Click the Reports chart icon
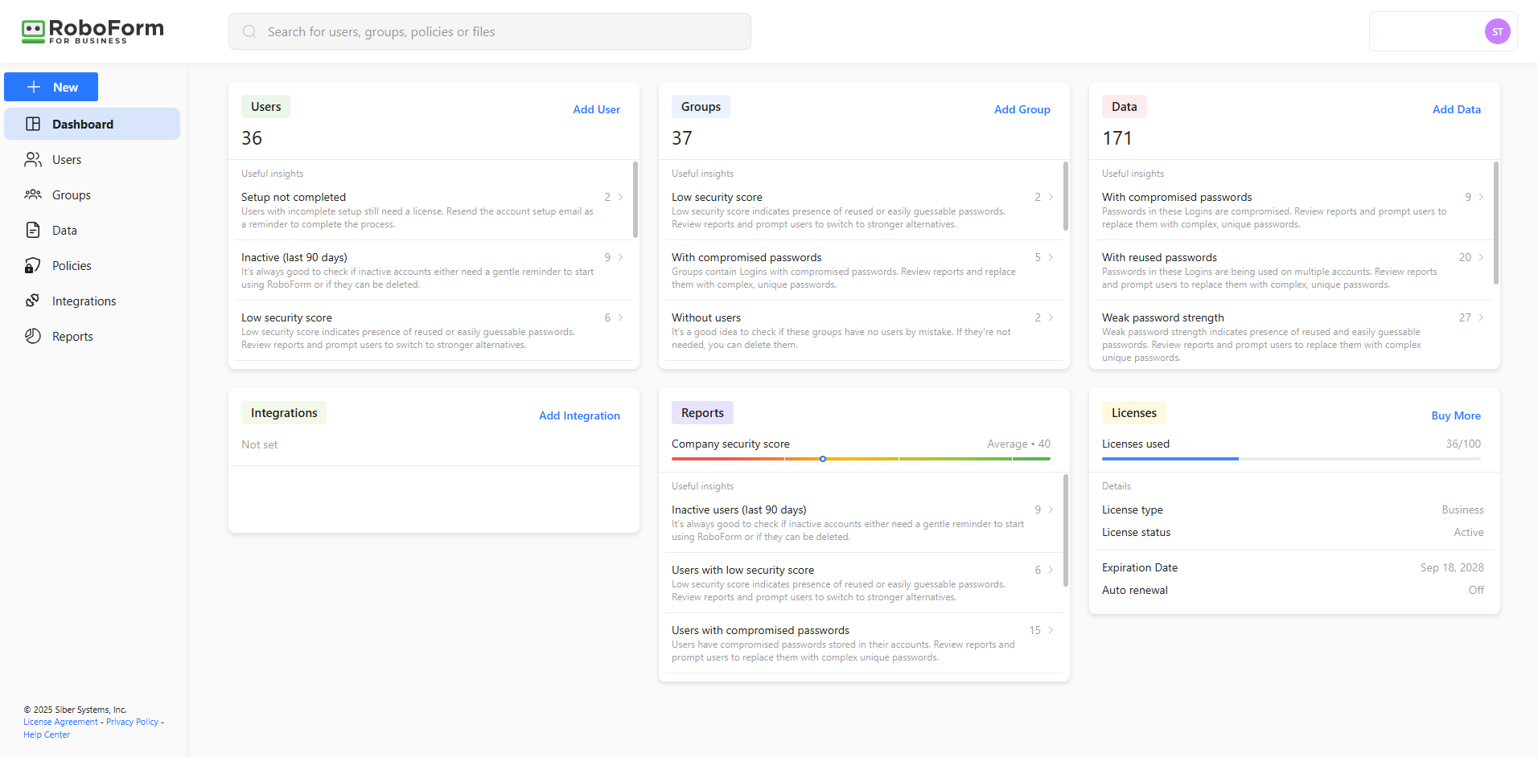The image size is (1538, 757). (33, 336)
